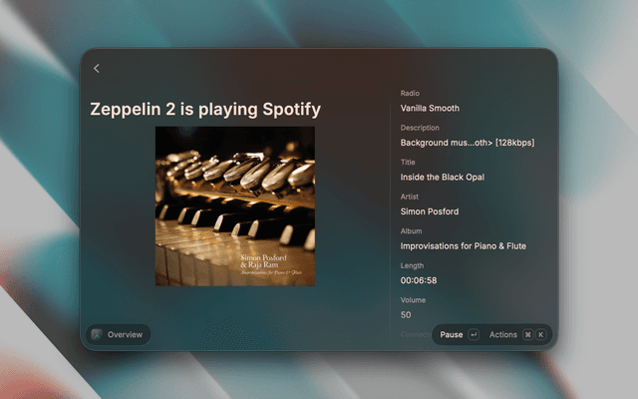Go back using the left chevron arrow

97,69
